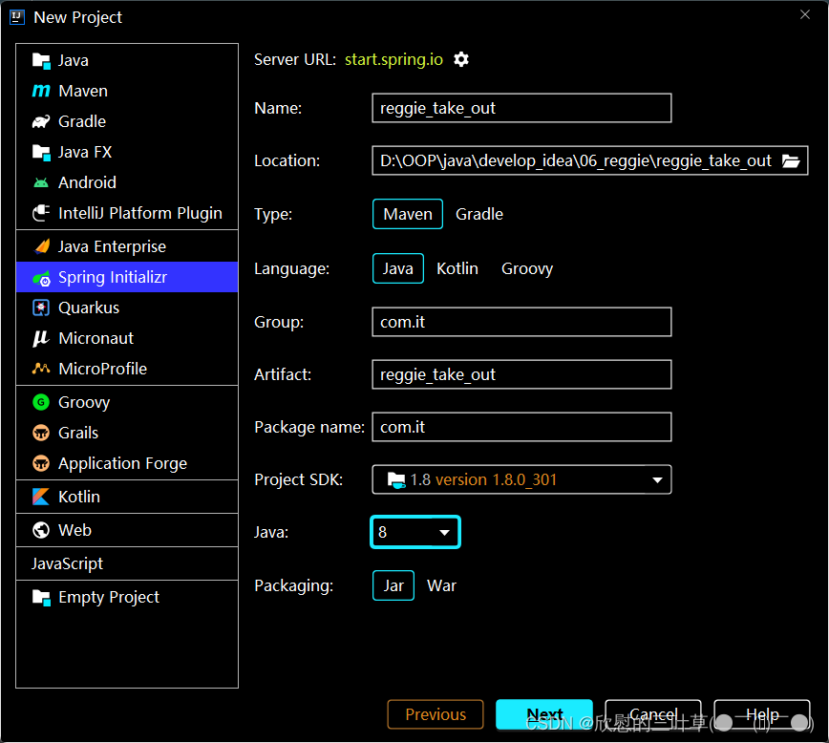Open Server URL settings gear

pyautogui.click(x=461, y=59)
